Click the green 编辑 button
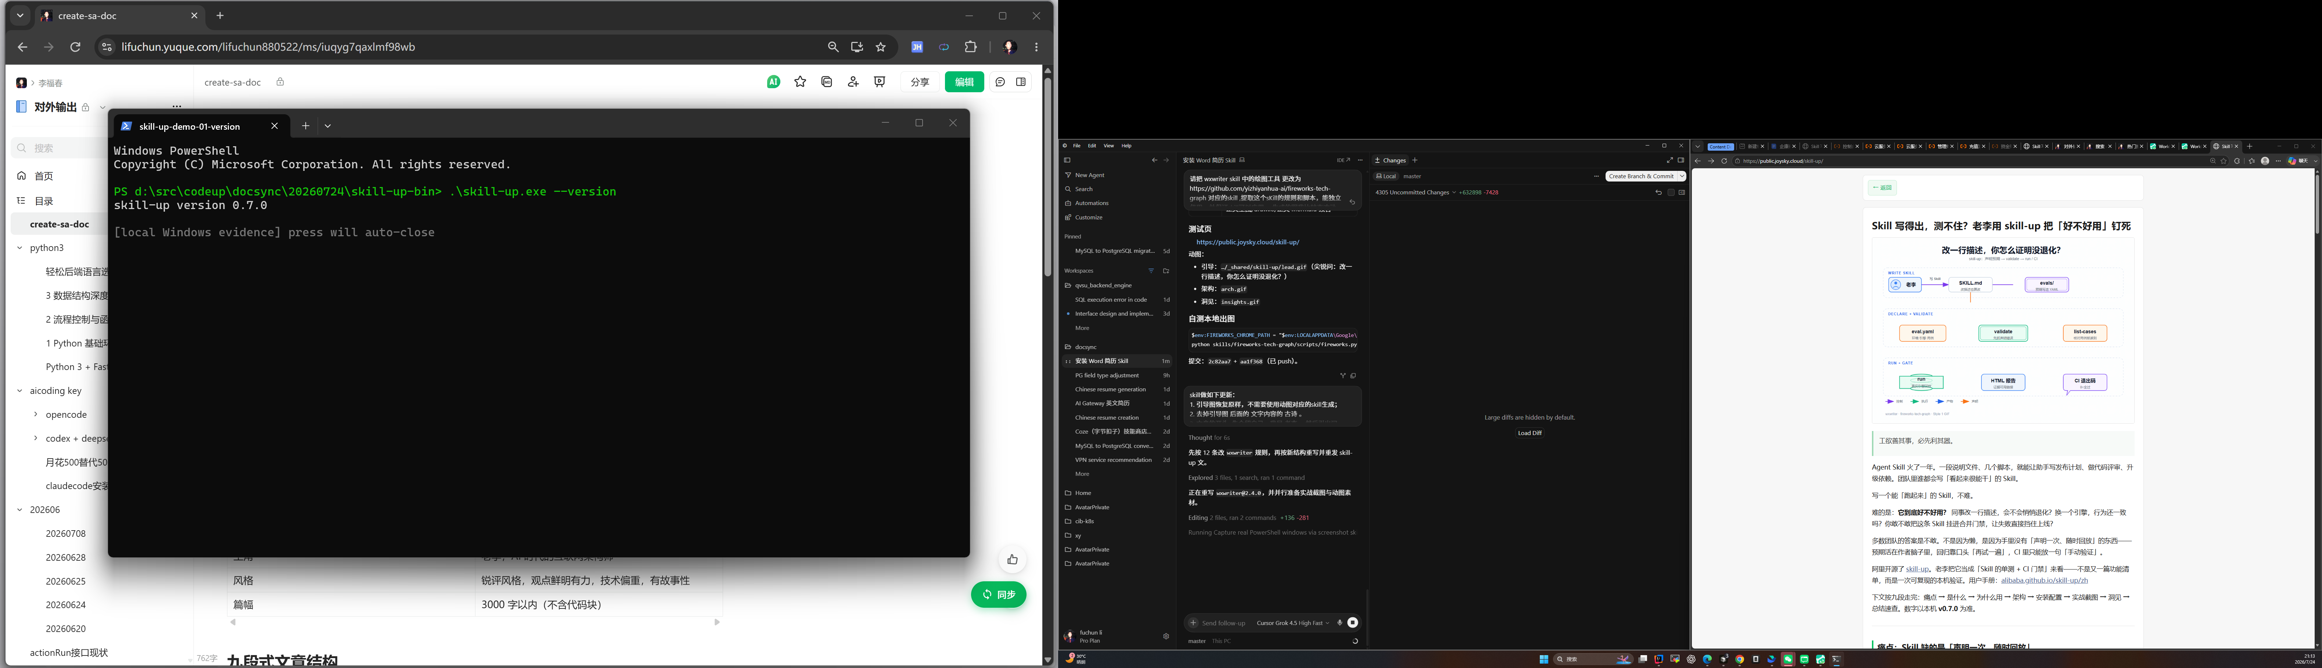The height and width of the screenshot is (668, 2322). click(x=964, y=82)
